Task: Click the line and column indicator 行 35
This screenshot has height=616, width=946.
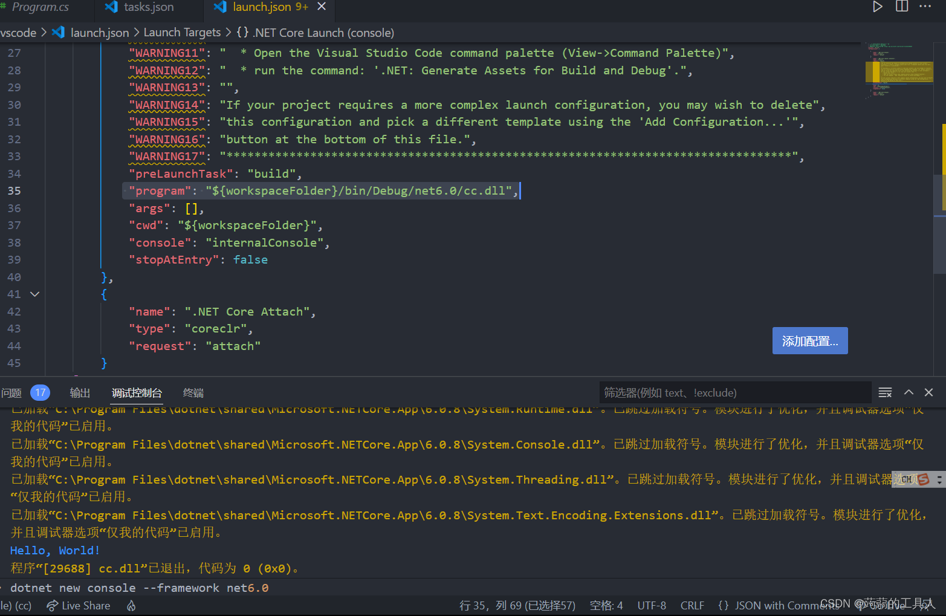Action: coord(517,606)
